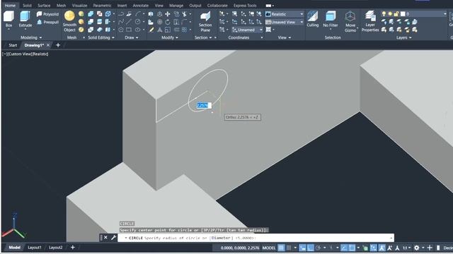Select the Extrude tool
The height and width of the screenshot is (254, 453).
(25, 19)
